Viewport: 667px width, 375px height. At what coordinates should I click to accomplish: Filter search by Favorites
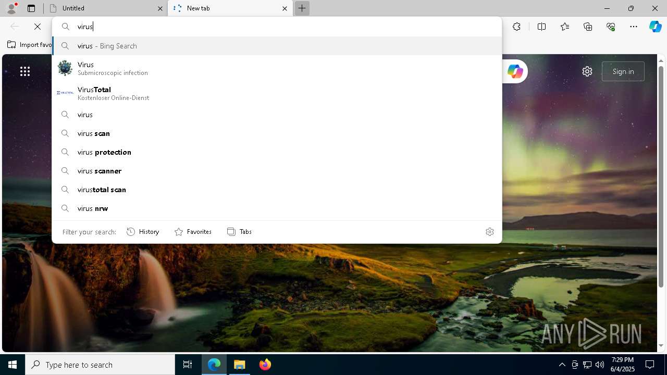(193, 232)
